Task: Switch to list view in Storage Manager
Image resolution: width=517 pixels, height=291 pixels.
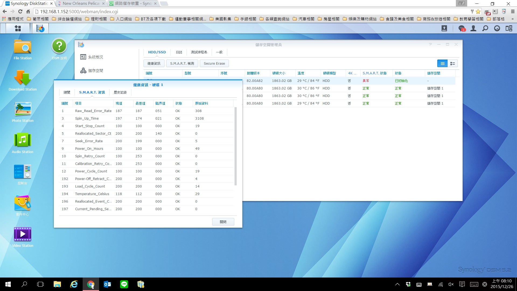Action: [442, 64]
